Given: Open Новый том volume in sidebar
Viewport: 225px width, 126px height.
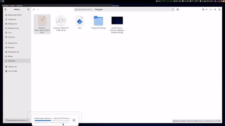Looking at the screenshot, I should (17, 67).
